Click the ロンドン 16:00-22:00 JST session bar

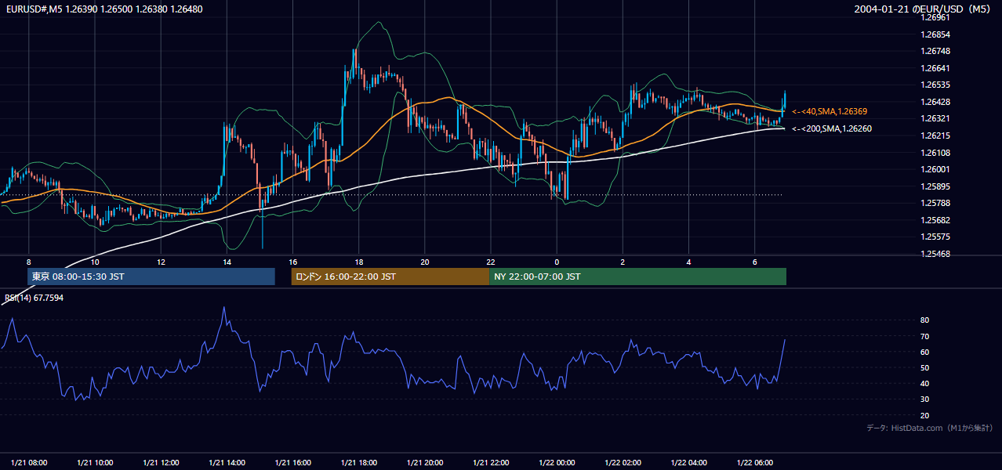(x=390, y=277)
